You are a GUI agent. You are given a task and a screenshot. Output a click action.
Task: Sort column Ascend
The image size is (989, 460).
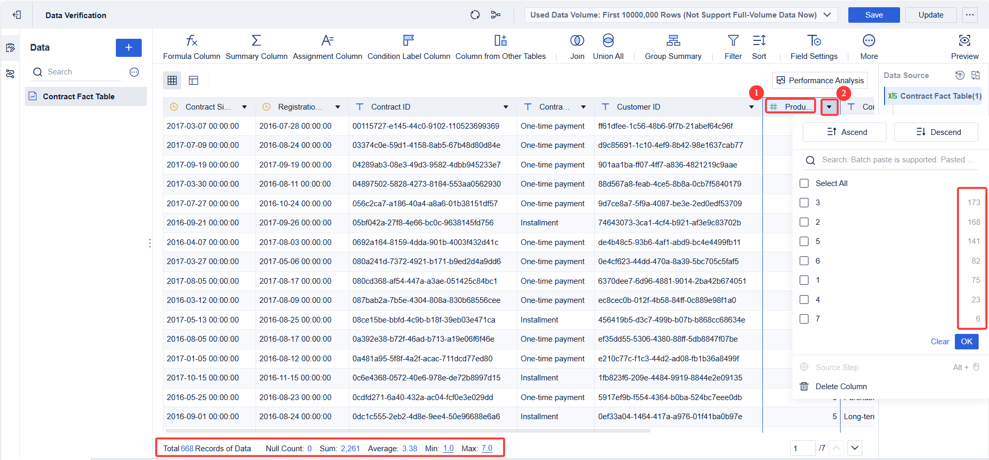(844, 132)
